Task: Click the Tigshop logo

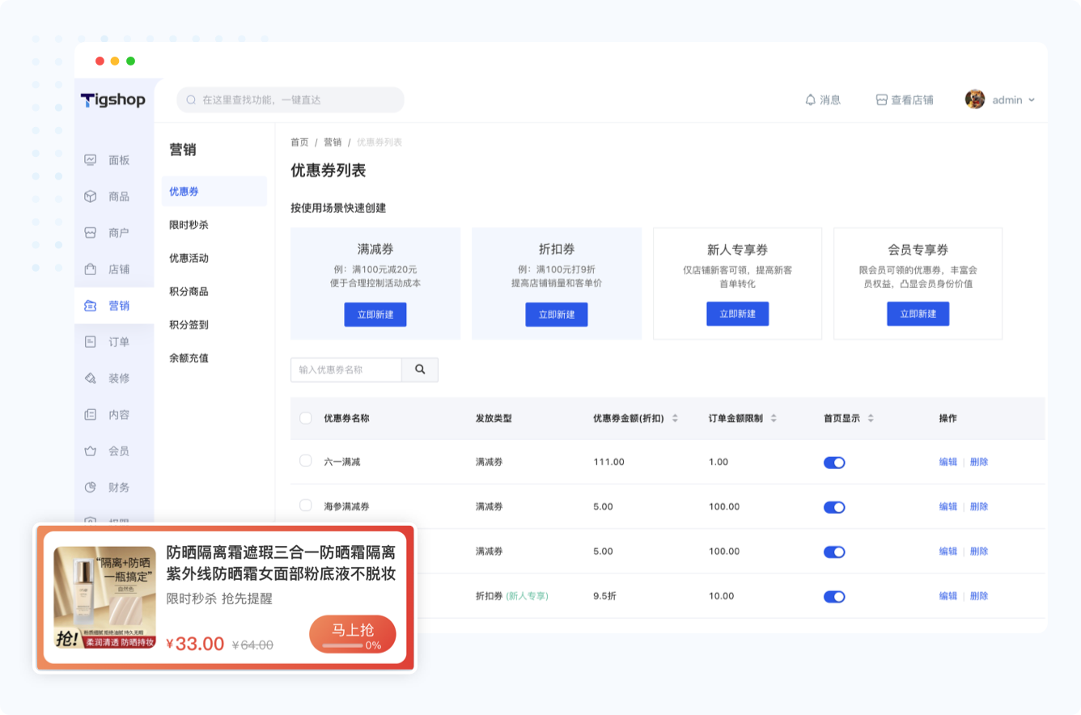Action: (x=112, y=100)
